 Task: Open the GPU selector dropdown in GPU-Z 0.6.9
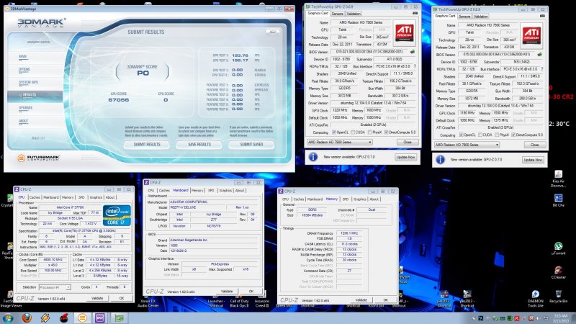[467, 145]
